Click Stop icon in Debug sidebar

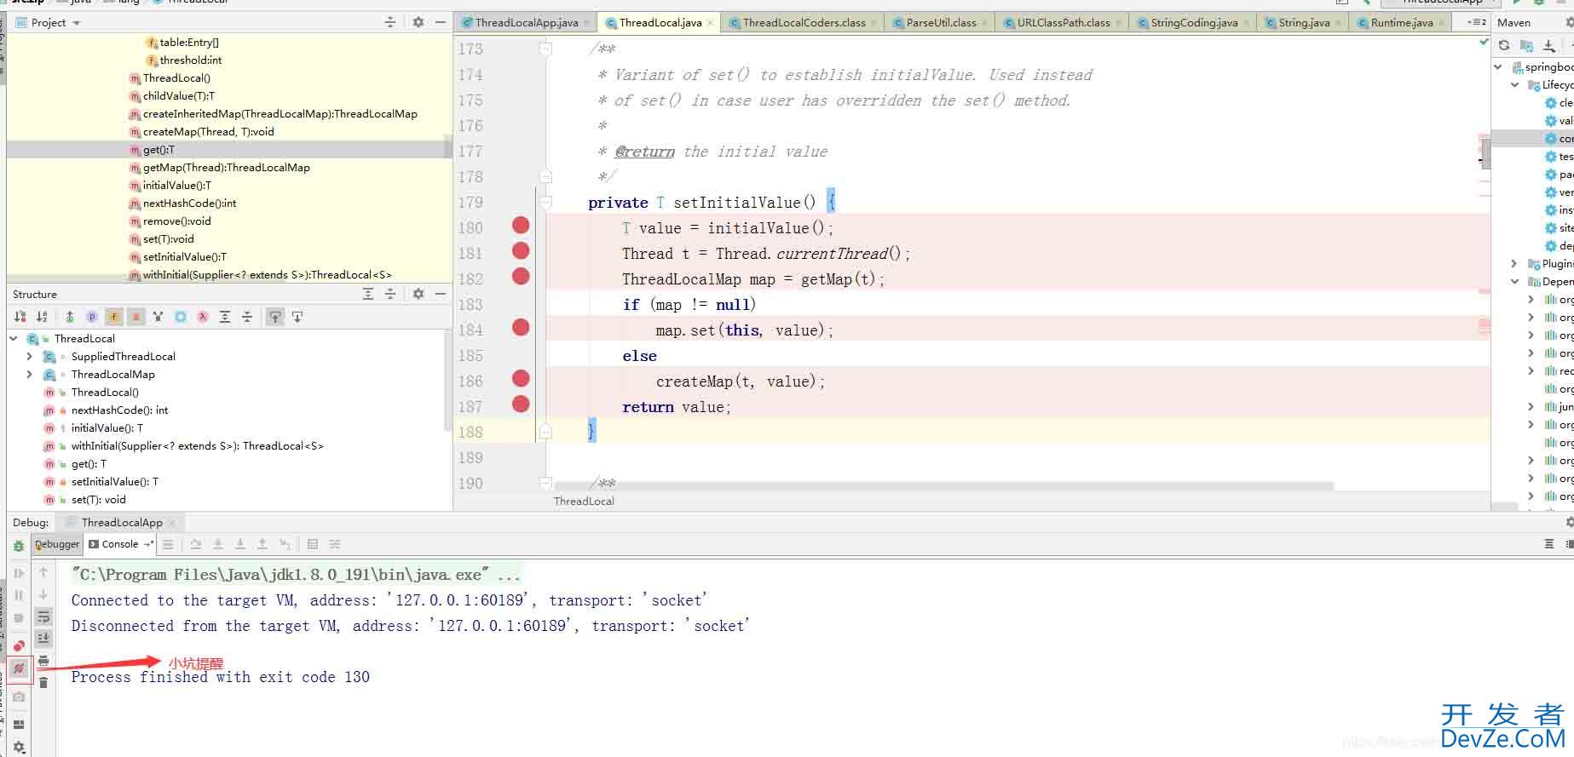point(19,617)
